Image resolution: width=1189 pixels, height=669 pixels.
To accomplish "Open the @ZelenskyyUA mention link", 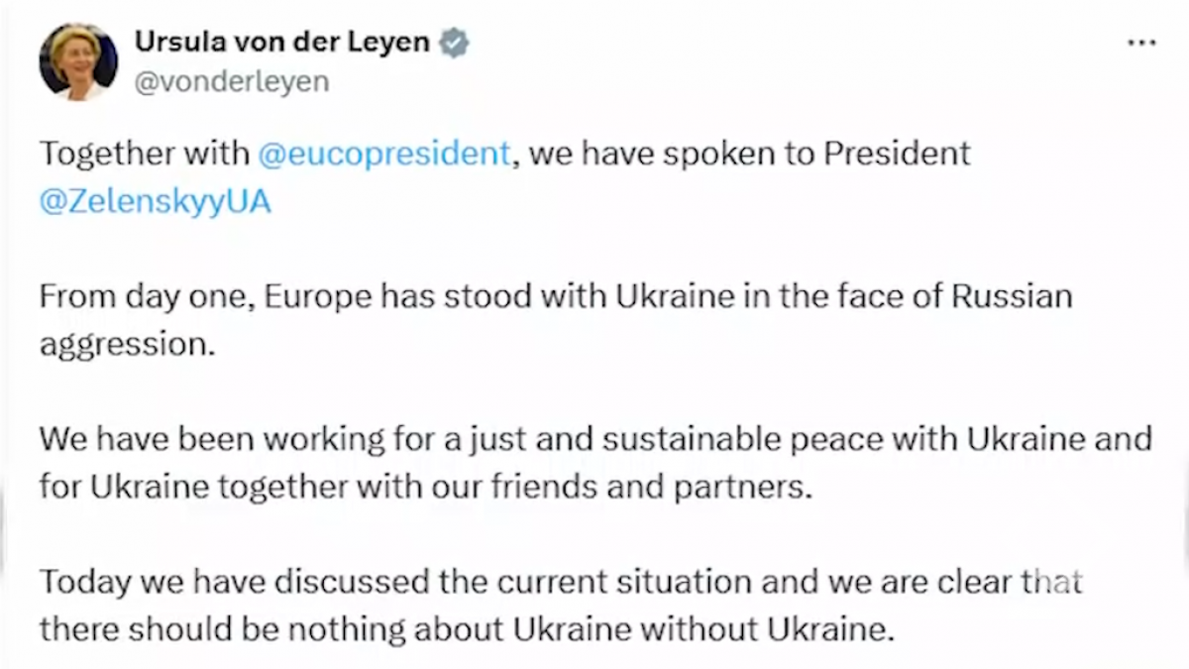I will click(155, 200).
